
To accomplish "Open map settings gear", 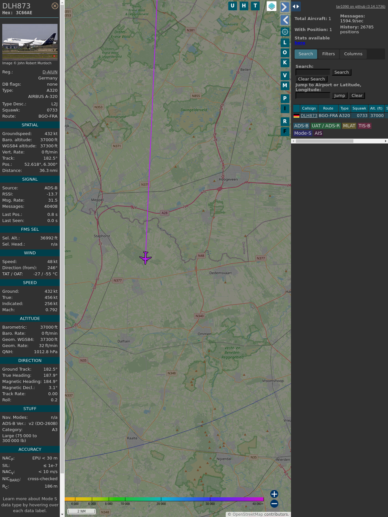I will 285,32.
